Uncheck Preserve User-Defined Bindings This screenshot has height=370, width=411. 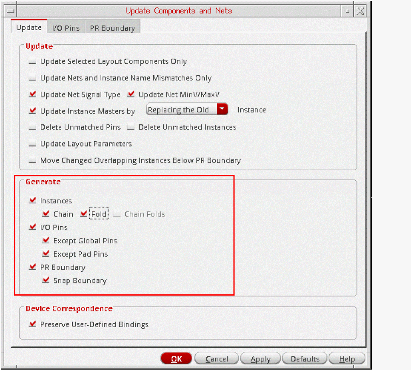click(x=32, y=324)
